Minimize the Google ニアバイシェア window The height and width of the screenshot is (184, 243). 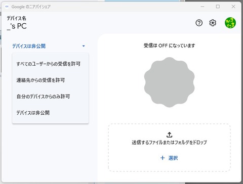coord(202,7)
